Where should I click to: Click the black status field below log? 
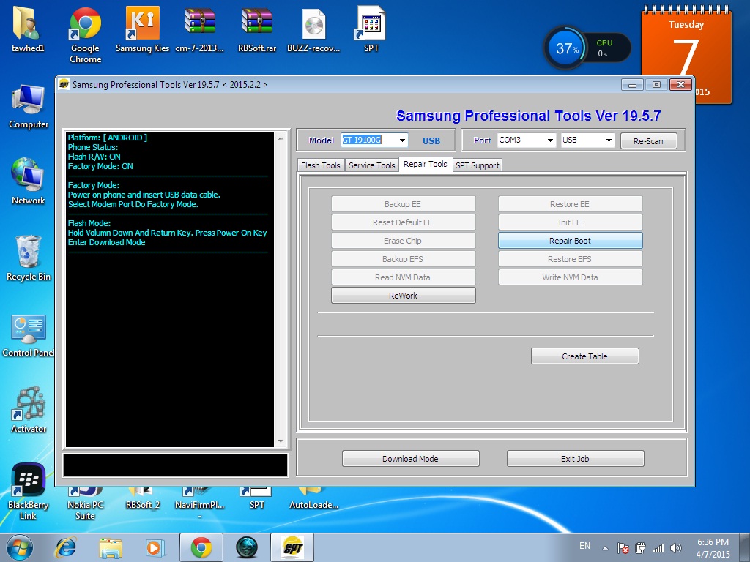176,465
